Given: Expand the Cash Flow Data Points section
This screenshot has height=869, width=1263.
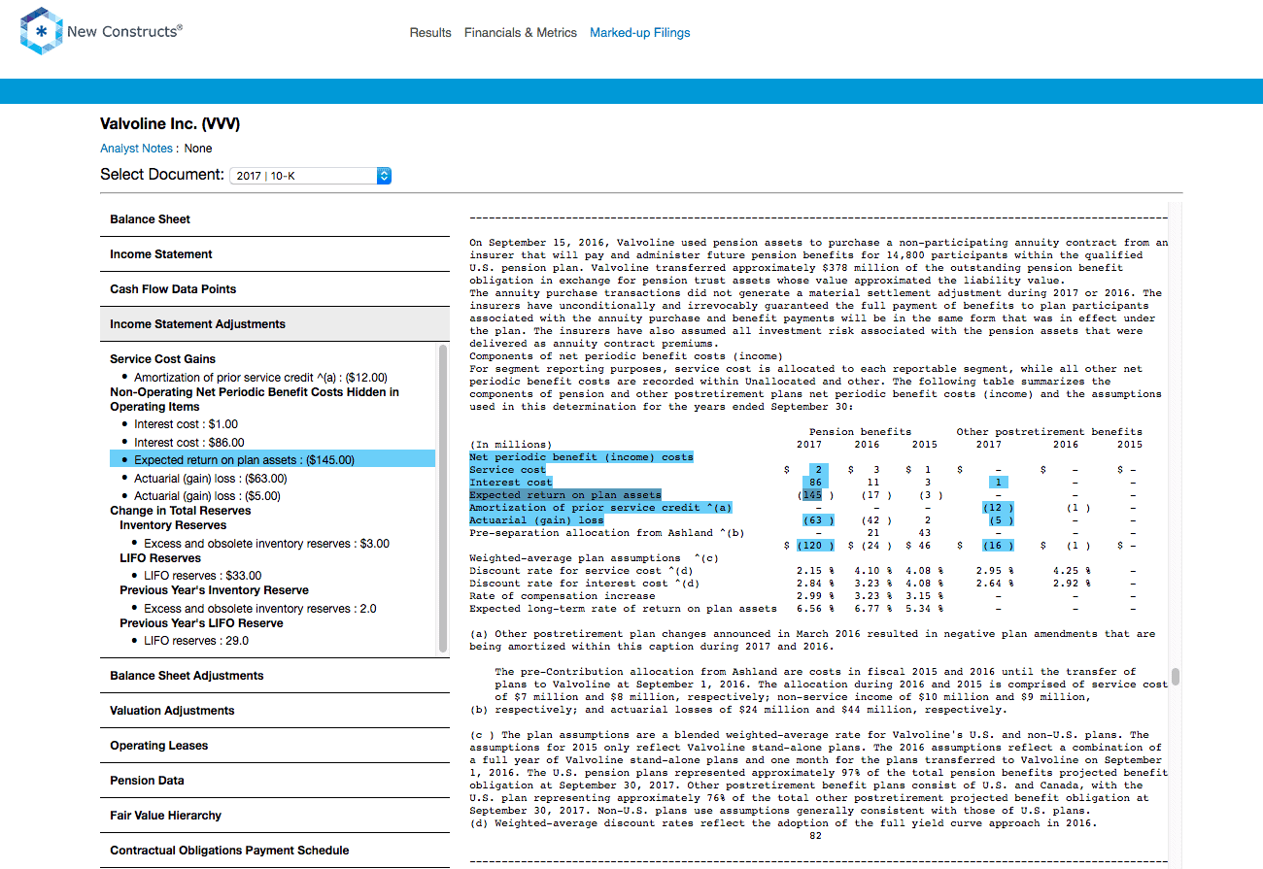Looking at the screenshot, I should (x=275, y=289).
